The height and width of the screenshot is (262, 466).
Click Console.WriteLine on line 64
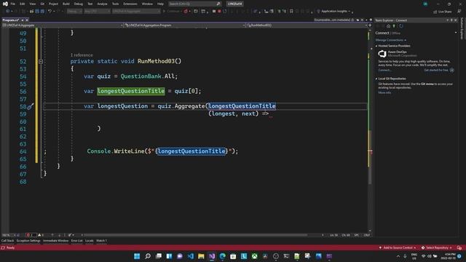click(x=116, y=151)
